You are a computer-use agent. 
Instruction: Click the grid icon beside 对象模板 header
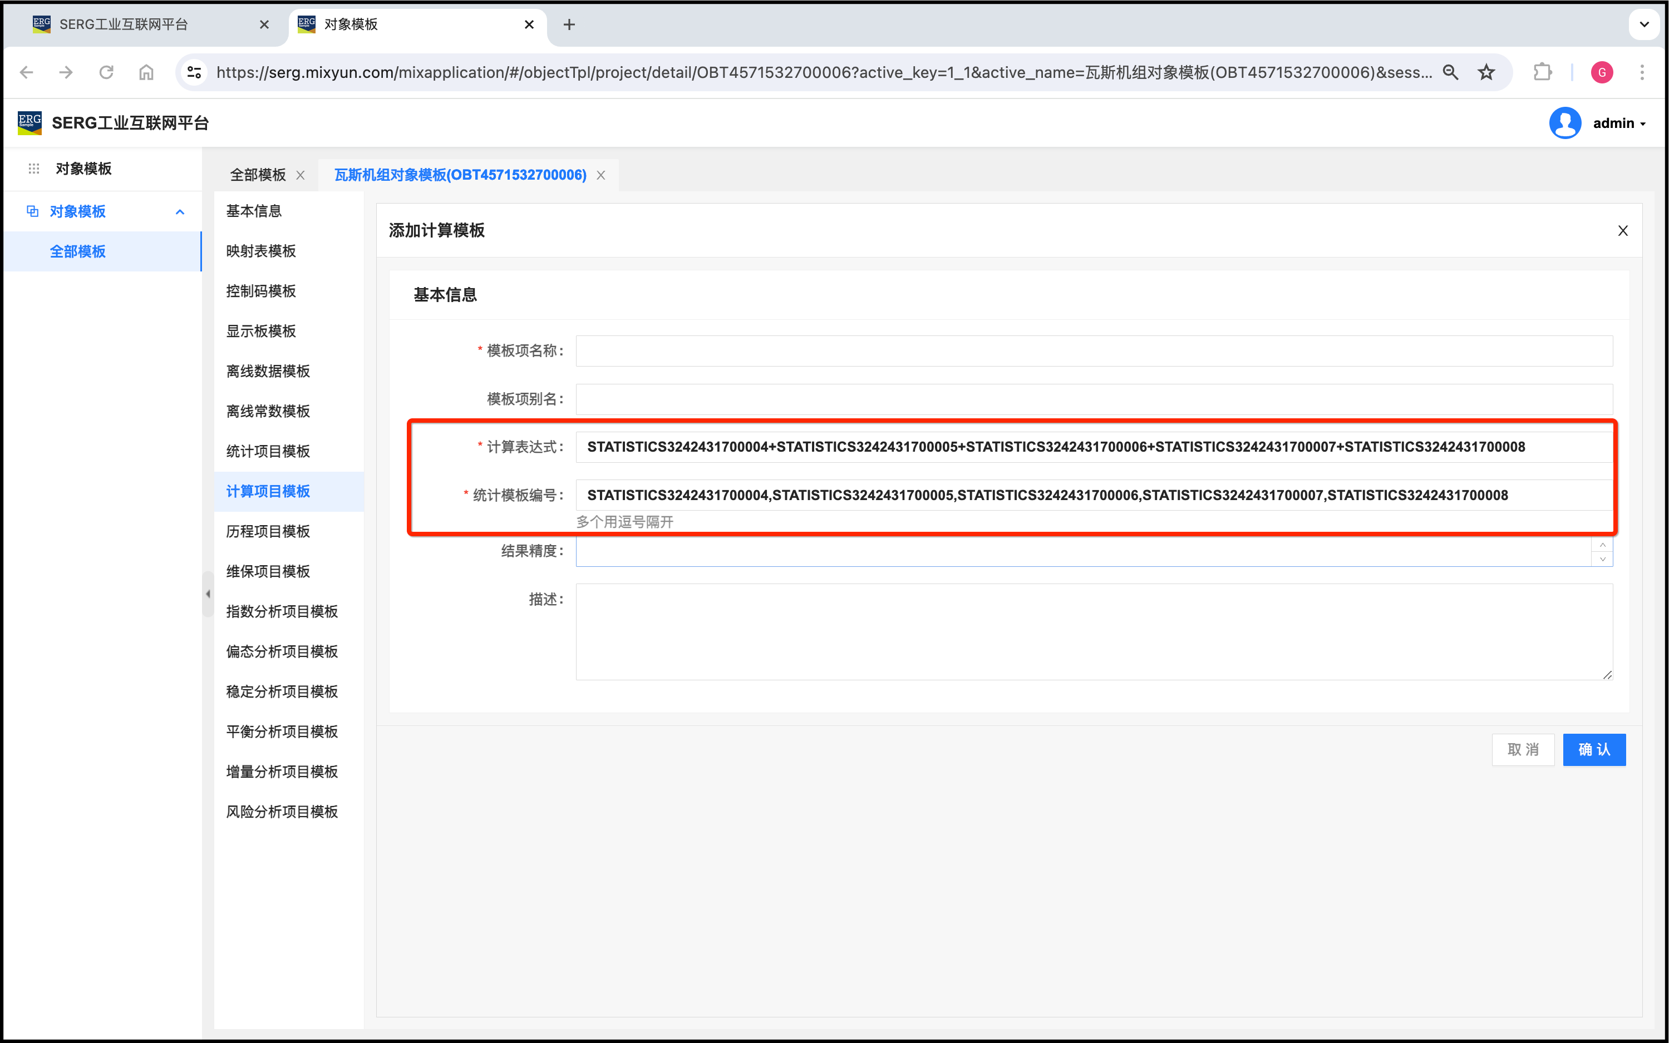[x=34, y=169]
